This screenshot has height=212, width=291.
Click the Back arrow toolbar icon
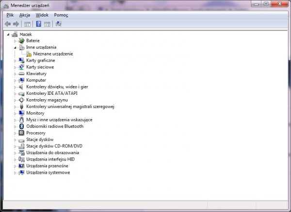8,24
